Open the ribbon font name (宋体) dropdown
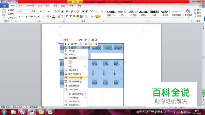 click(30, 11)
